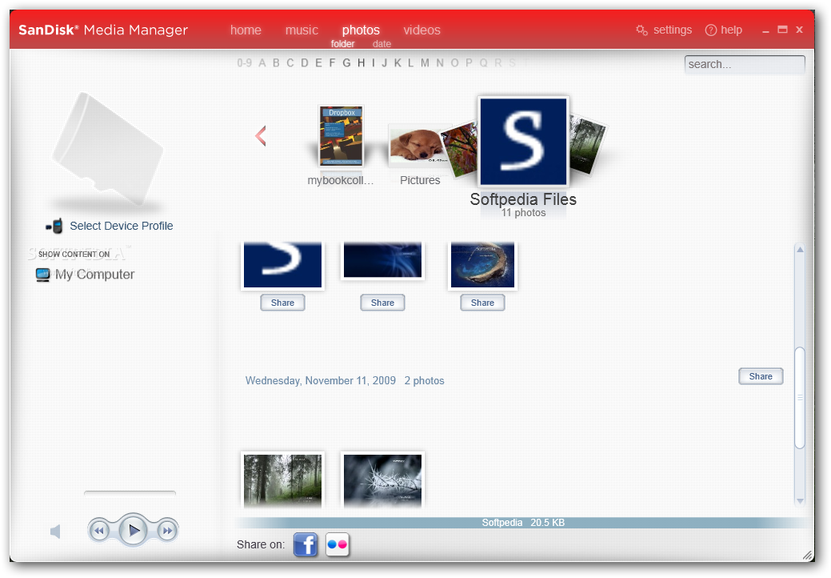Viewport: 831px width, 578px height.
Task: Sort photos by folder
Action: click(342, 44)
